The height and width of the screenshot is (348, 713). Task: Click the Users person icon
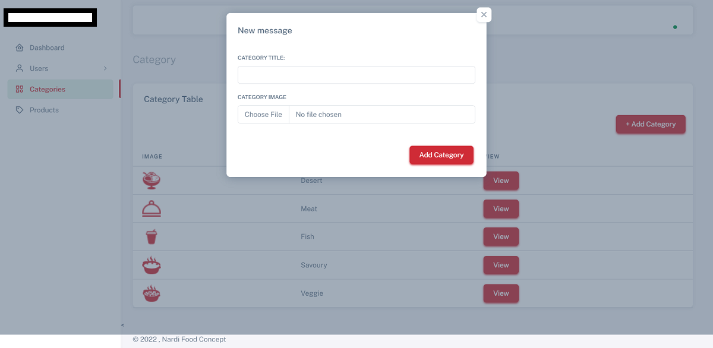tap(20, 68)
